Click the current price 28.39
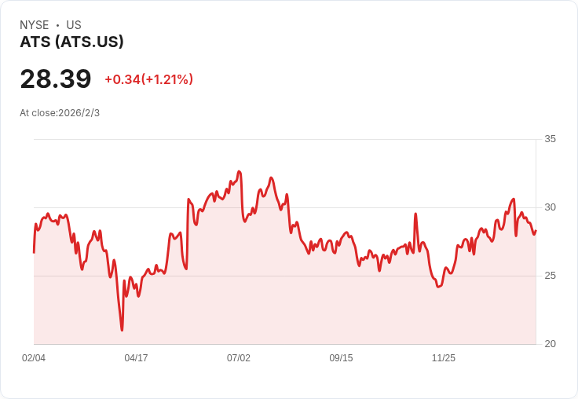Viewport: 578px width, 399px height. (55, 79)
